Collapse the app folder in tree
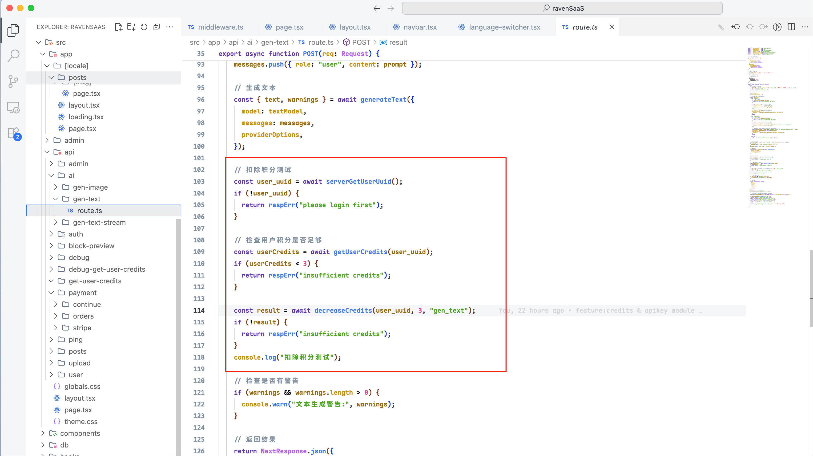Image resolution: width=813 pixels, height=456 pixels. point(43,54)
